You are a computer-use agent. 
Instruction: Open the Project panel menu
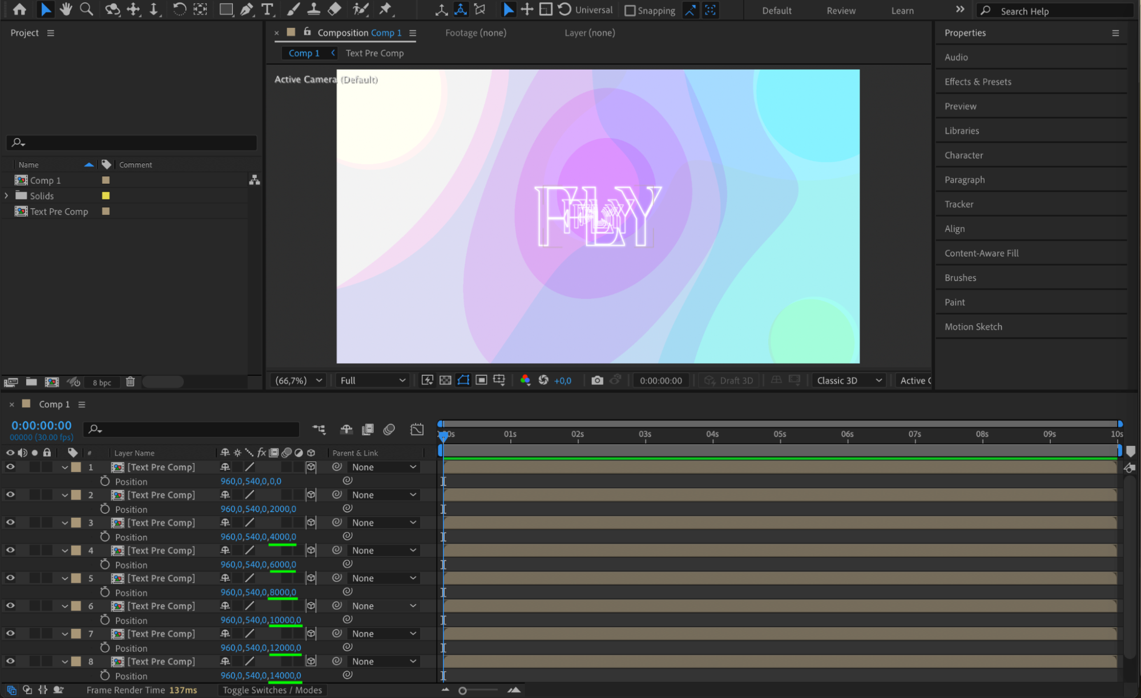click(x=51, y=33)
